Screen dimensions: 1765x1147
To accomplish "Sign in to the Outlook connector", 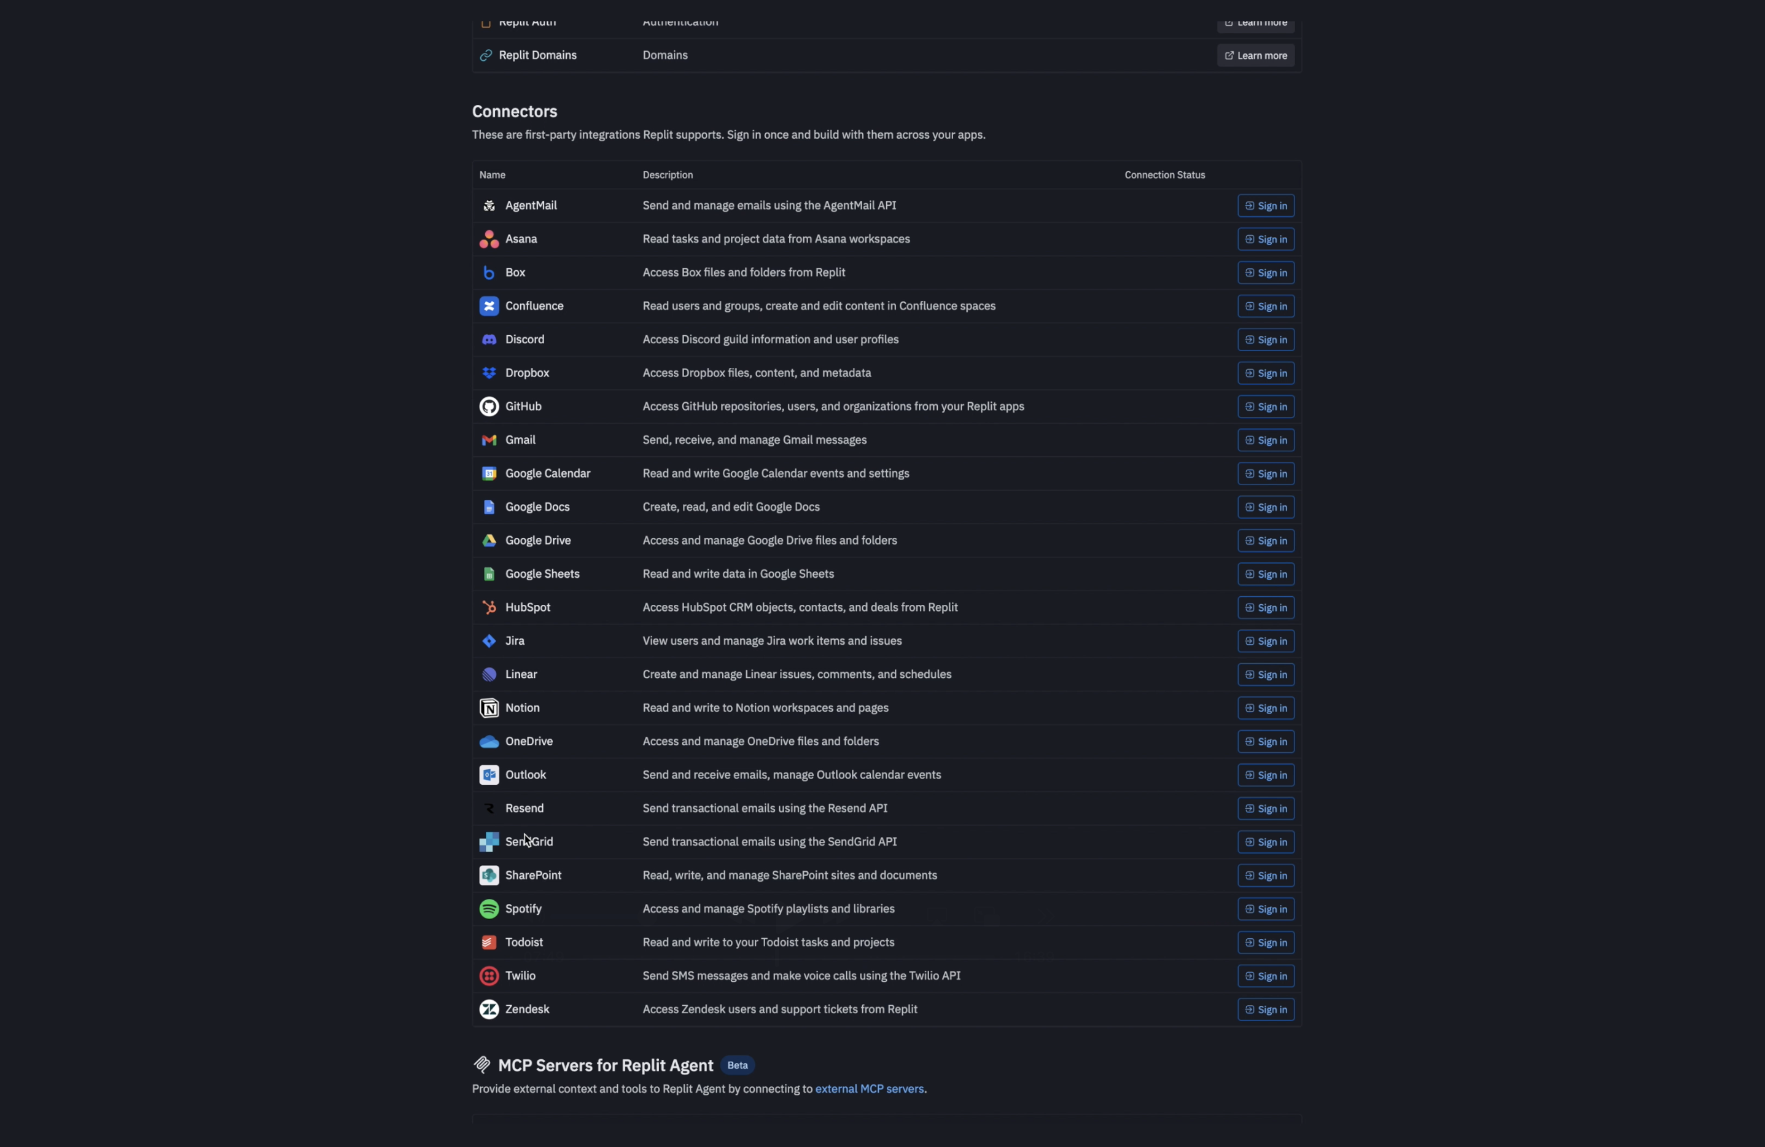I will click(1265, 775).
